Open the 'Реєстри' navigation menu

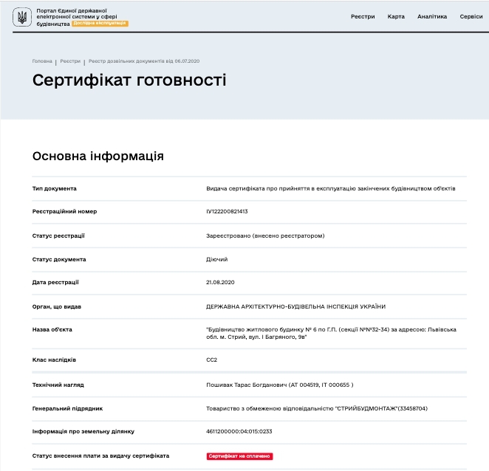point(363,16)
